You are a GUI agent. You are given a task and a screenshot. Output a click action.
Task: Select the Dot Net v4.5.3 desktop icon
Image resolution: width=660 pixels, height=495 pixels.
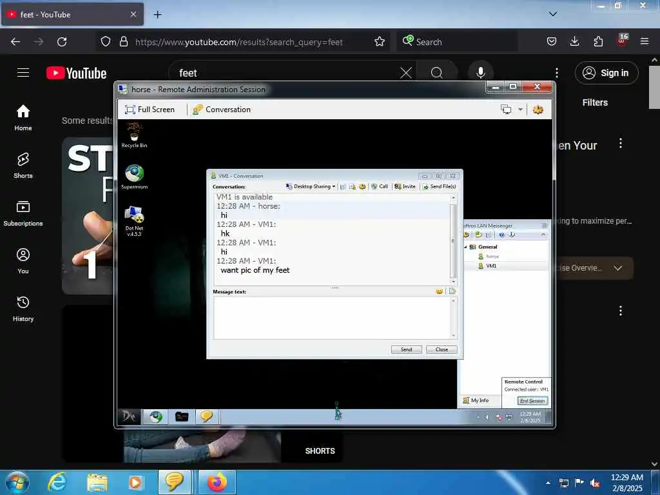pos(134,222)
